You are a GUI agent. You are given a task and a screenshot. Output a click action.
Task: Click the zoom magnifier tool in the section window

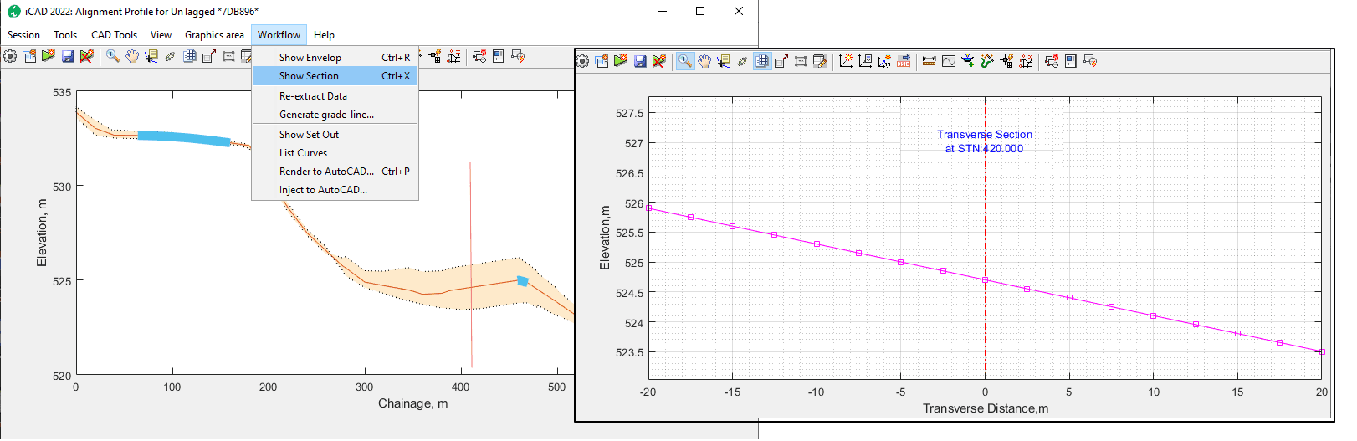click(x=684, y=61)
